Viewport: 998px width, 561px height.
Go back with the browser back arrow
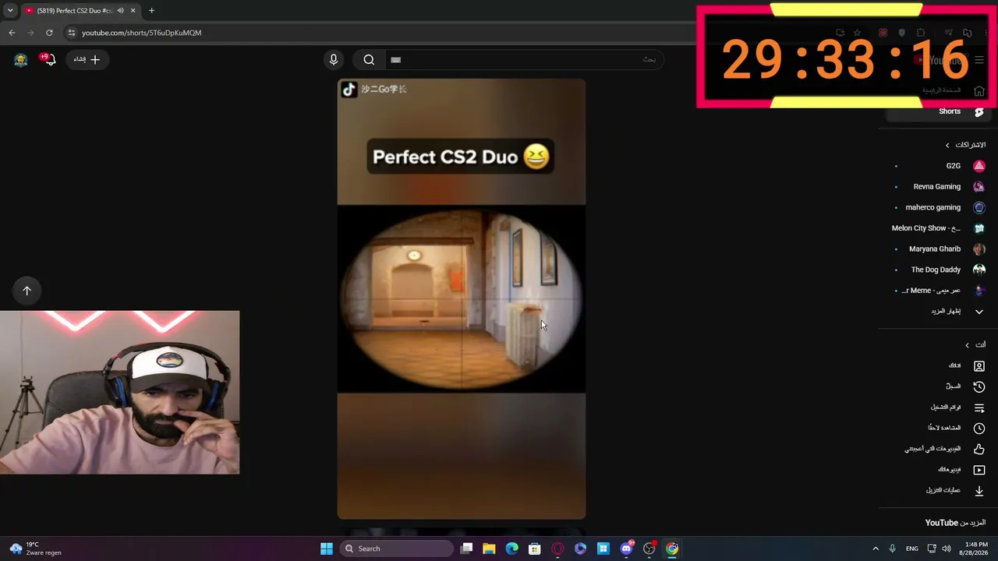tap(12, 33)
